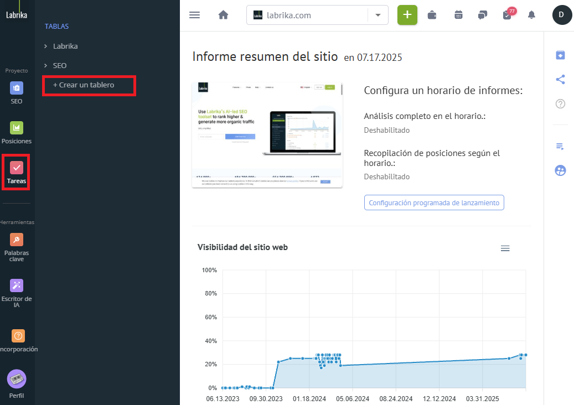Open the notifications bell
Image resolution: width=574 pixels, height=405 pixels.
pos(531,15)
